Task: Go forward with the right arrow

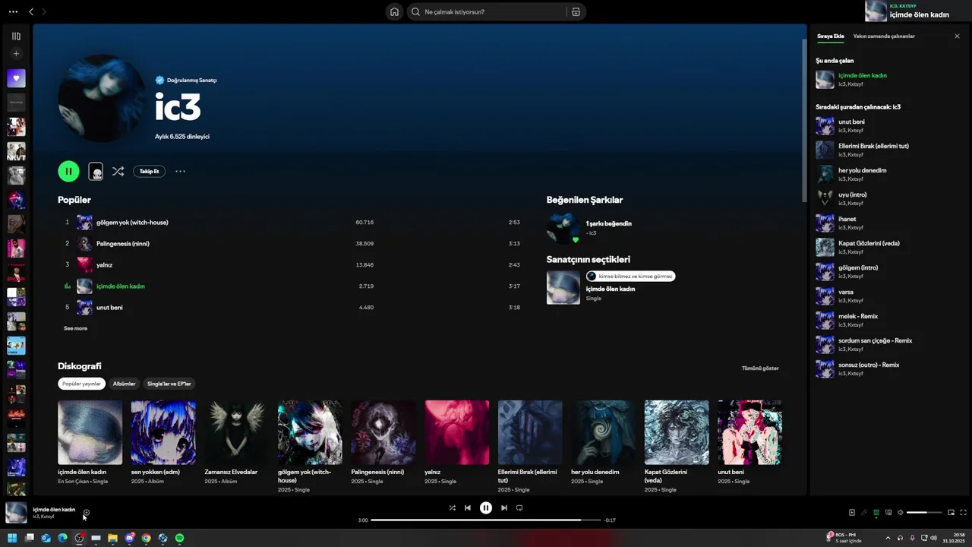Action: coord(44,12)
